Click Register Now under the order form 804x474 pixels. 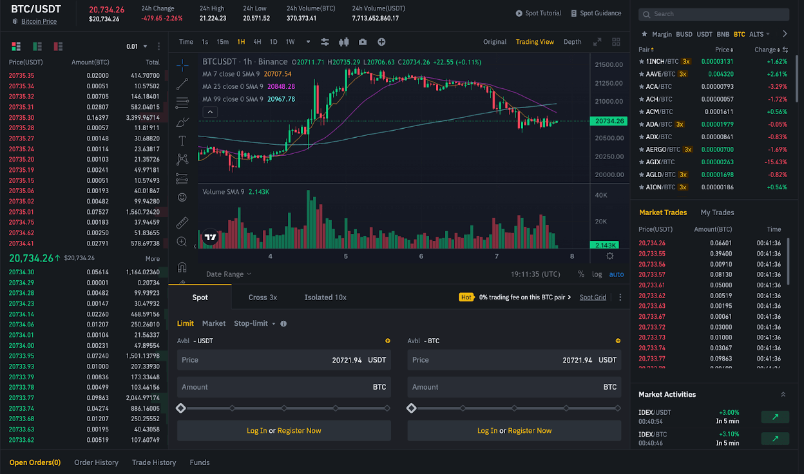tap(299, 430)
